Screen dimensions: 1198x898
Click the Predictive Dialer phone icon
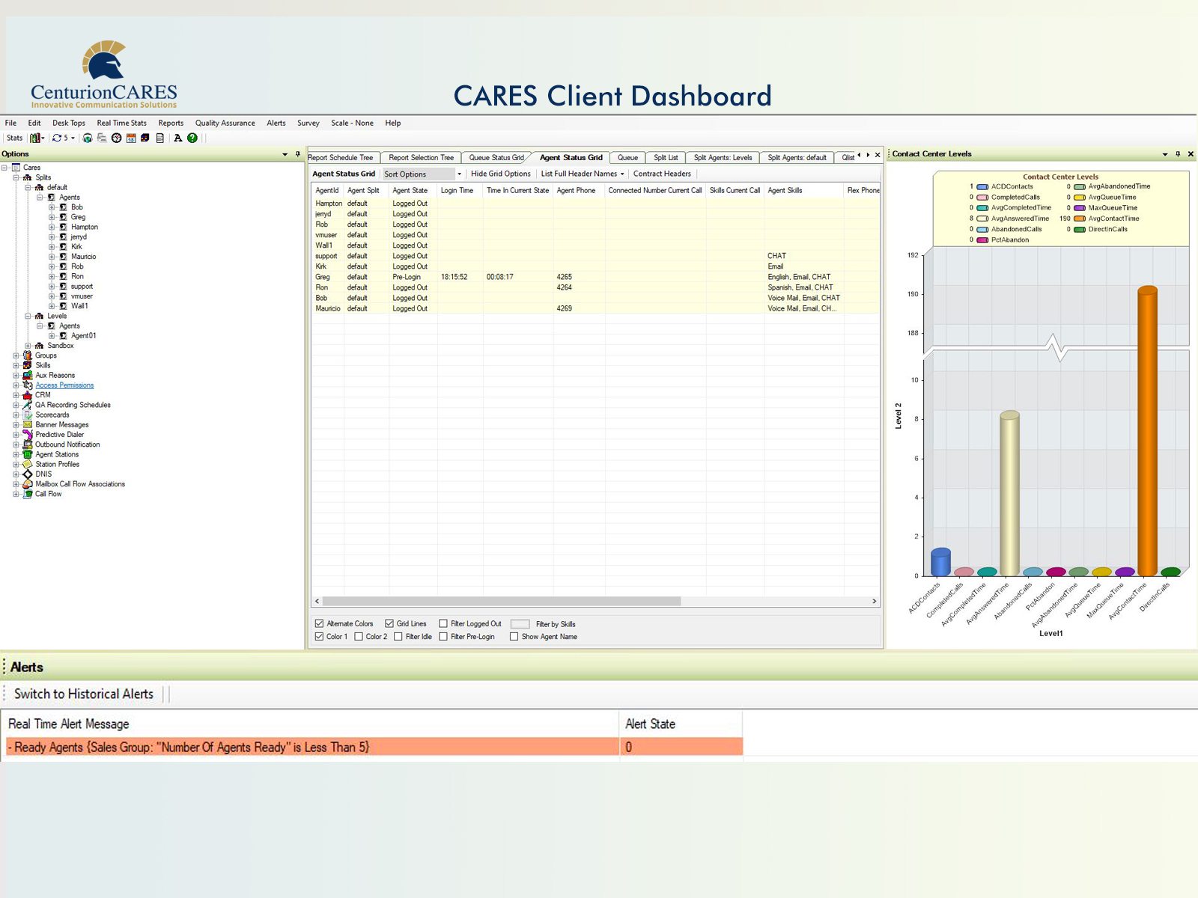[28, 435]
